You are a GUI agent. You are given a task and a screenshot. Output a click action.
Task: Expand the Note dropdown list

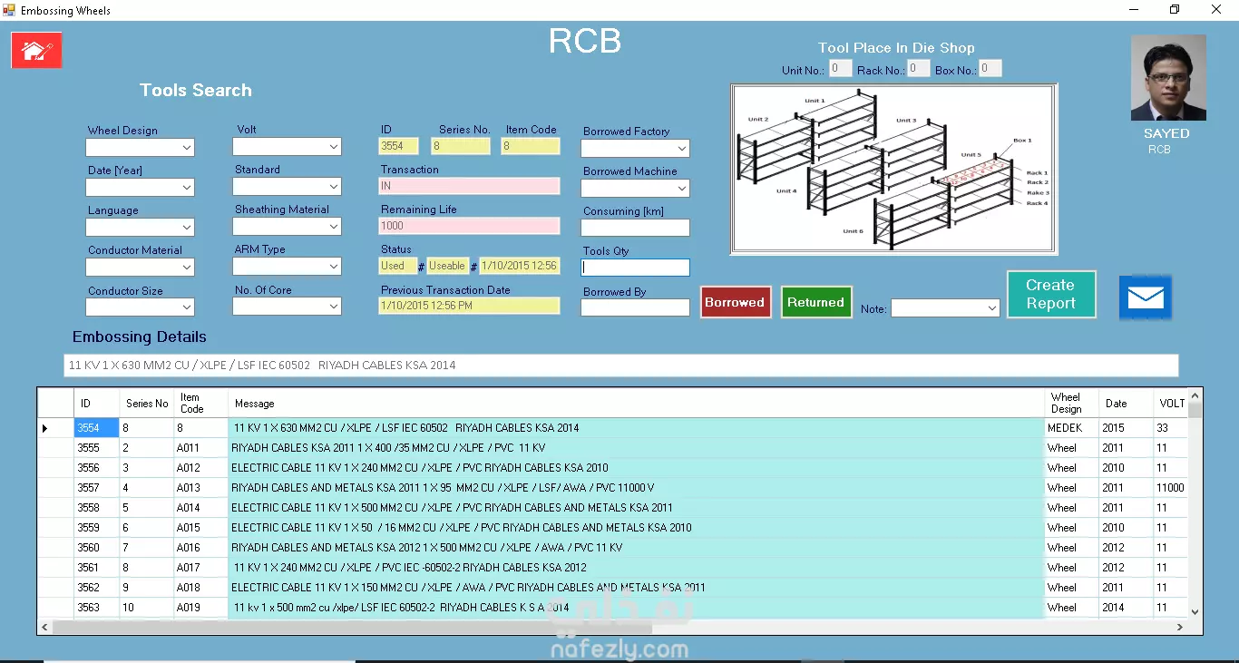990,309
